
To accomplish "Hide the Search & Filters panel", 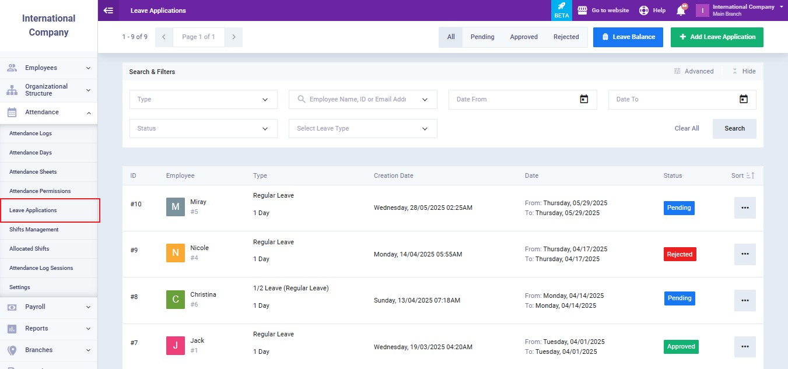I will [x=744, y=71].
